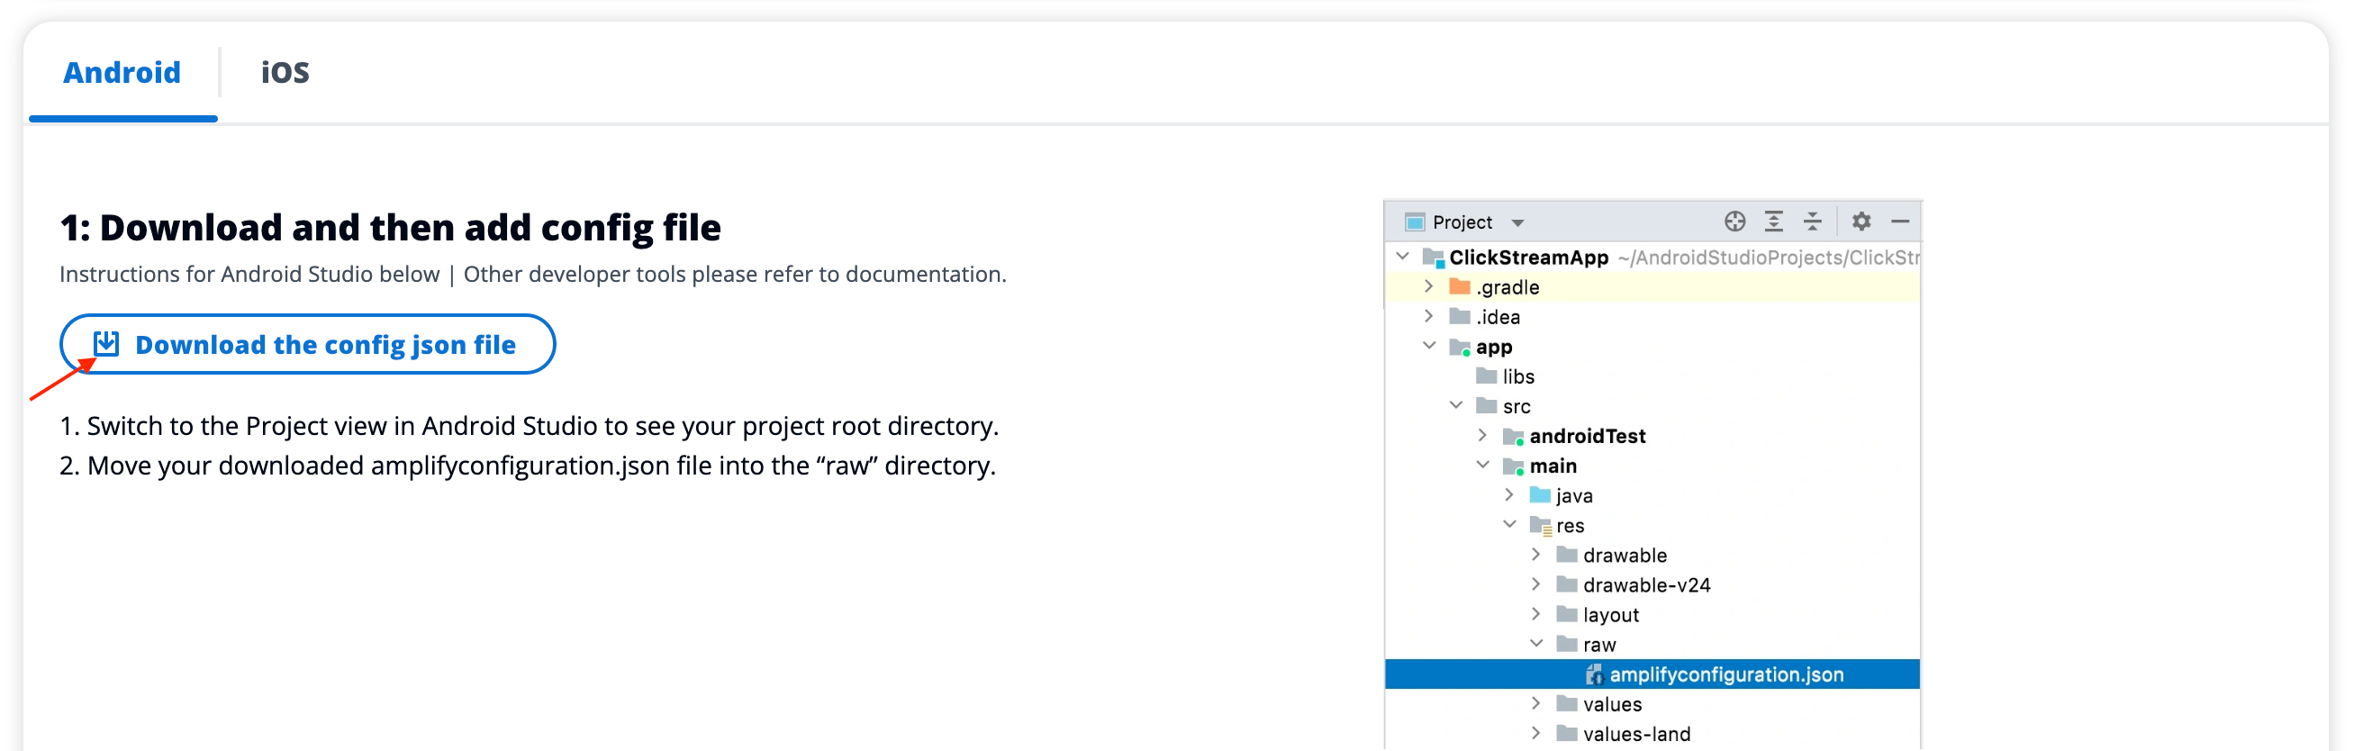The image size is (2354, 751).
Task: Collapse the ClickStreamApp root node
Action: tap(1403, 257)
